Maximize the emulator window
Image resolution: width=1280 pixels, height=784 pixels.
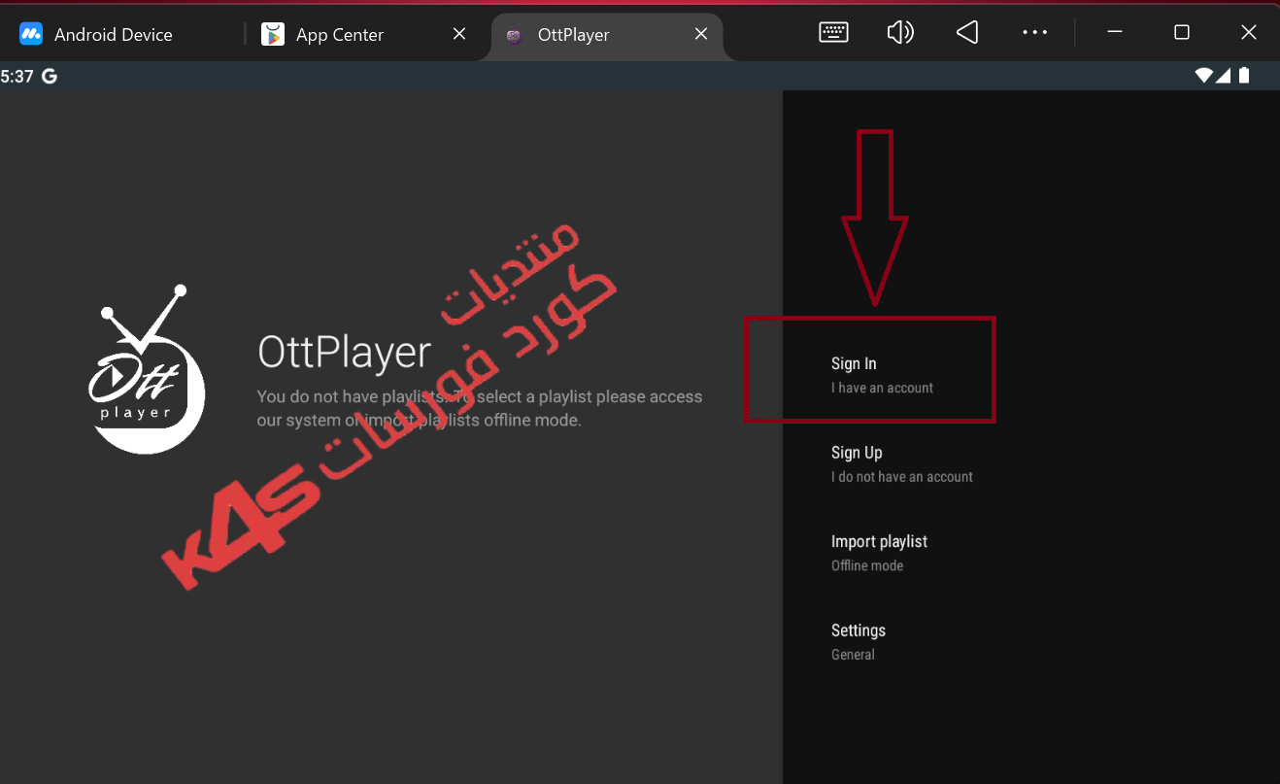point(1182,33)
